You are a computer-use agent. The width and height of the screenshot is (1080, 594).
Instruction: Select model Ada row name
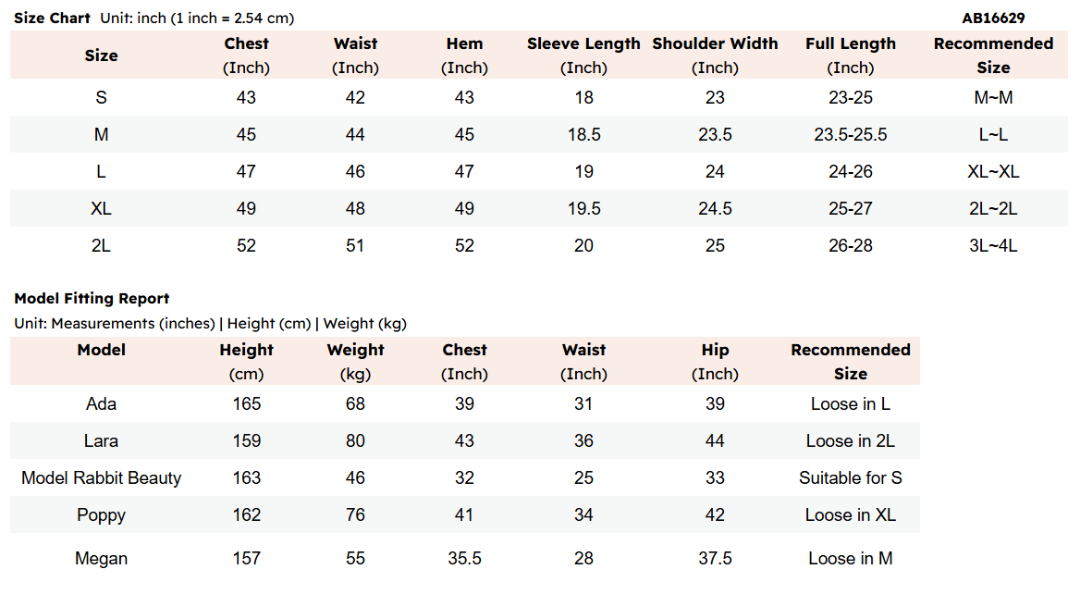[102, 403]
